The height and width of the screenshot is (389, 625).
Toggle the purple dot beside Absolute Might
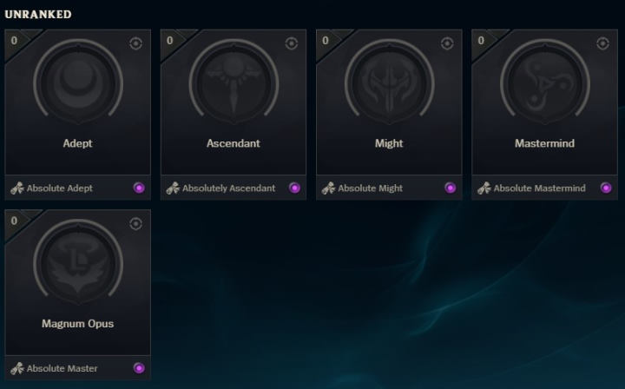[451, 188]
